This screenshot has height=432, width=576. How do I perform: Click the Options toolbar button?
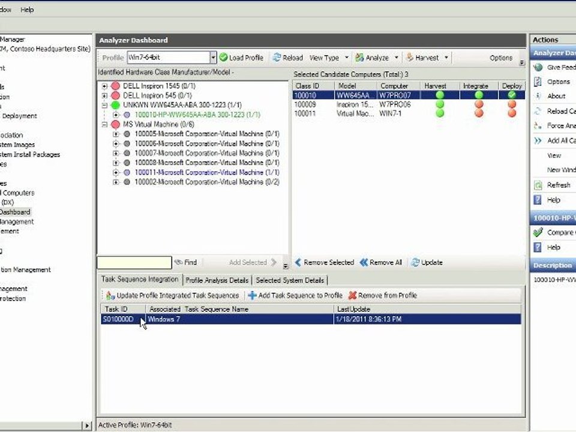(501, 58)
